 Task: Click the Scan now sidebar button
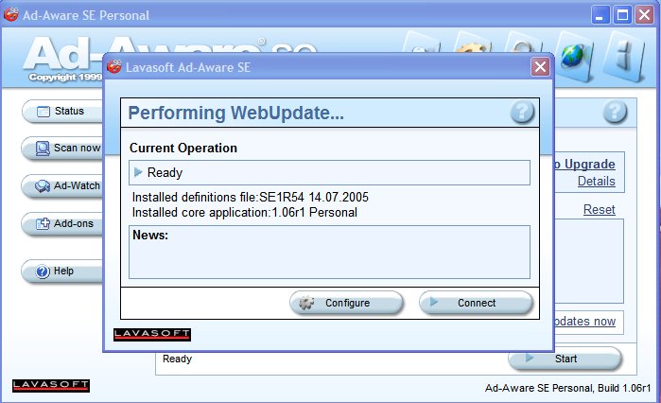tap(62, 149)
